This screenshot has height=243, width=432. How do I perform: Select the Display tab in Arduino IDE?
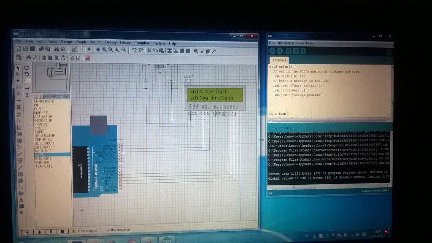click(x=279, y=60)
